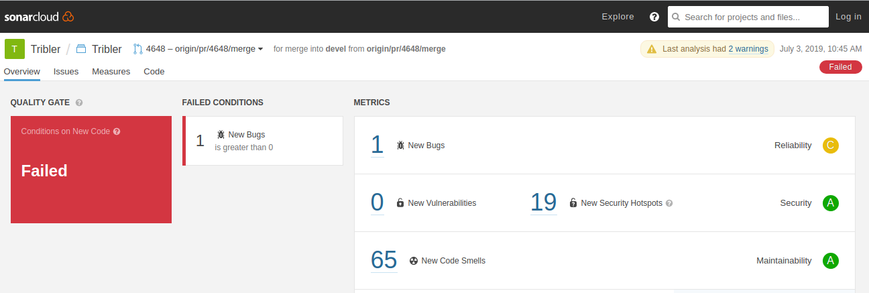
Task: Open the Measures tab
Action: coord(111,71)
